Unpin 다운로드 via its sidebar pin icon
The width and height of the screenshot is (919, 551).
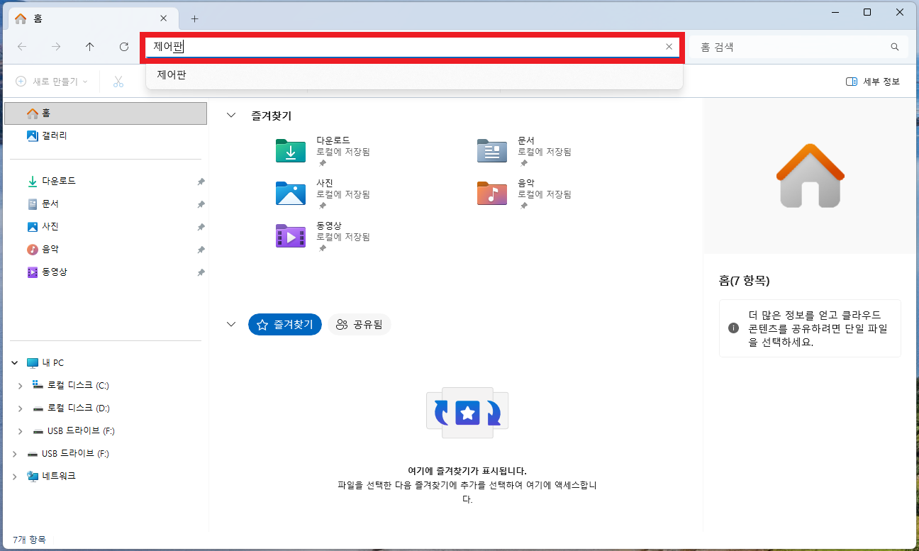[x=201, y=182]
